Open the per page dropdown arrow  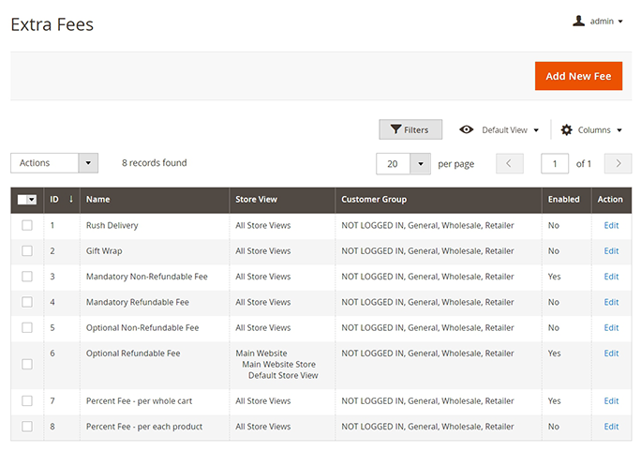tap(420, 163)
